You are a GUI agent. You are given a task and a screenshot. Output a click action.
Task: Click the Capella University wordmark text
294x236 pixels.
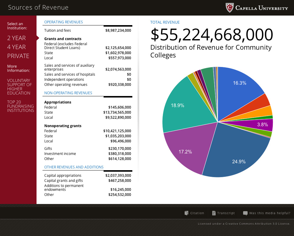(x=262, y=8)
